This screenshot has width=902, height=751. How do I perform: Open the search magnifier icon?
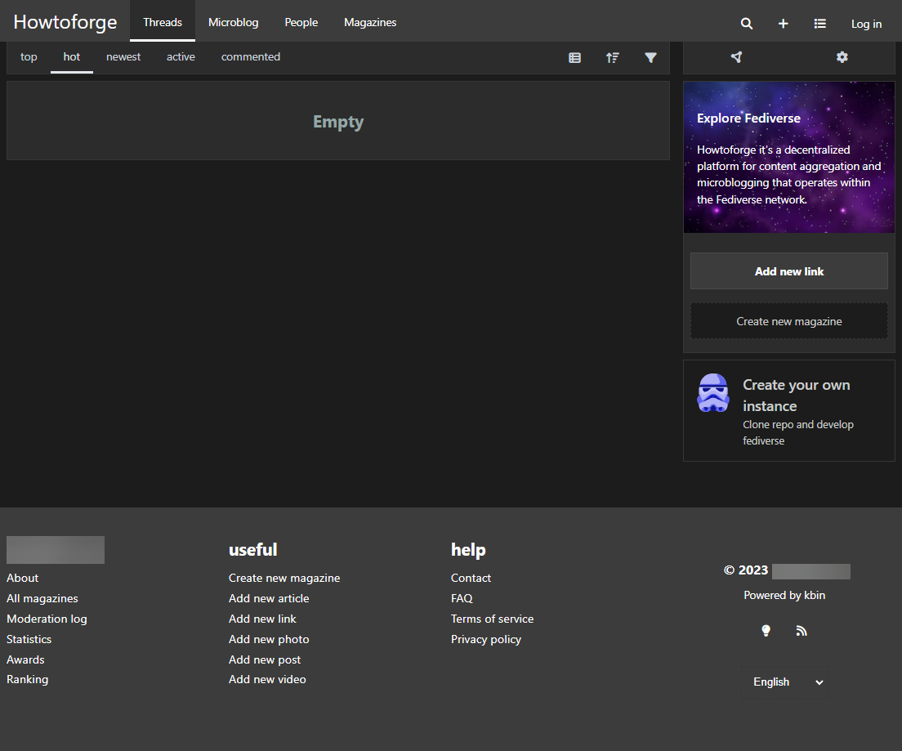pos(746,24)
